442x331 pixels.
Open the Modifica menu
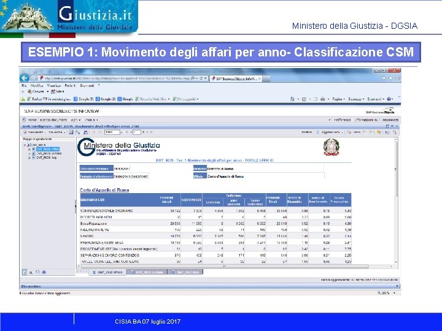37,86
